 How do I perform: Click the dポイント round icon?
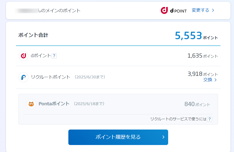(23, 56)
